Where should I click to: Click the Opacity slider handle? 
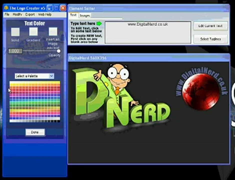tap(59, 51)
